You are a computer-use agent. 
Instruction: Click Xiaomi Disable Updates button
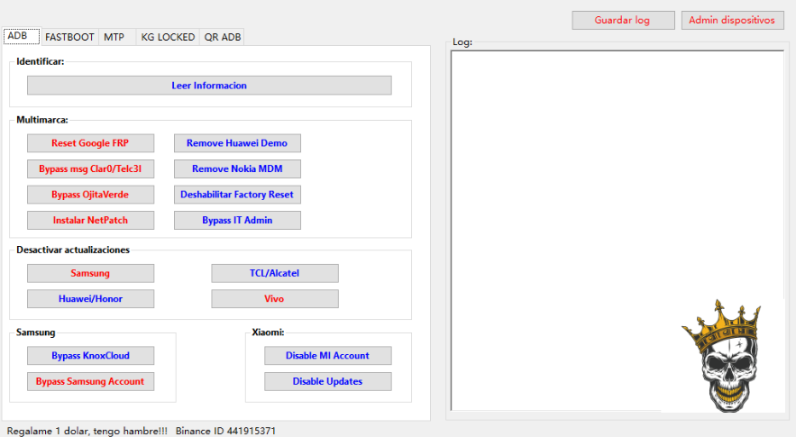coord(327,382)
